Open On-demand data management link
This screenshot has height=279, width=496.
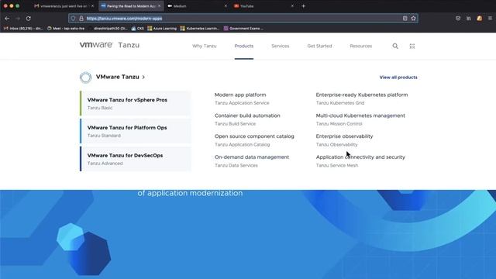pos(252,157)
